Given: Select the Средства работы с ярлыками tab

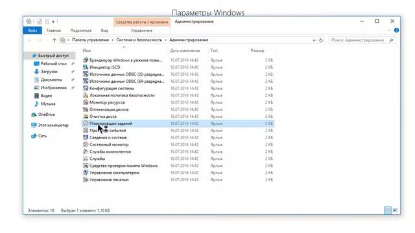Looking at the screenshot, I should 142,22.
